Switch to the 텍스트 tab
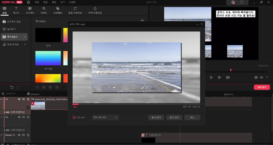The width and height of the screenshot is (273, 145). pos(16,11)
